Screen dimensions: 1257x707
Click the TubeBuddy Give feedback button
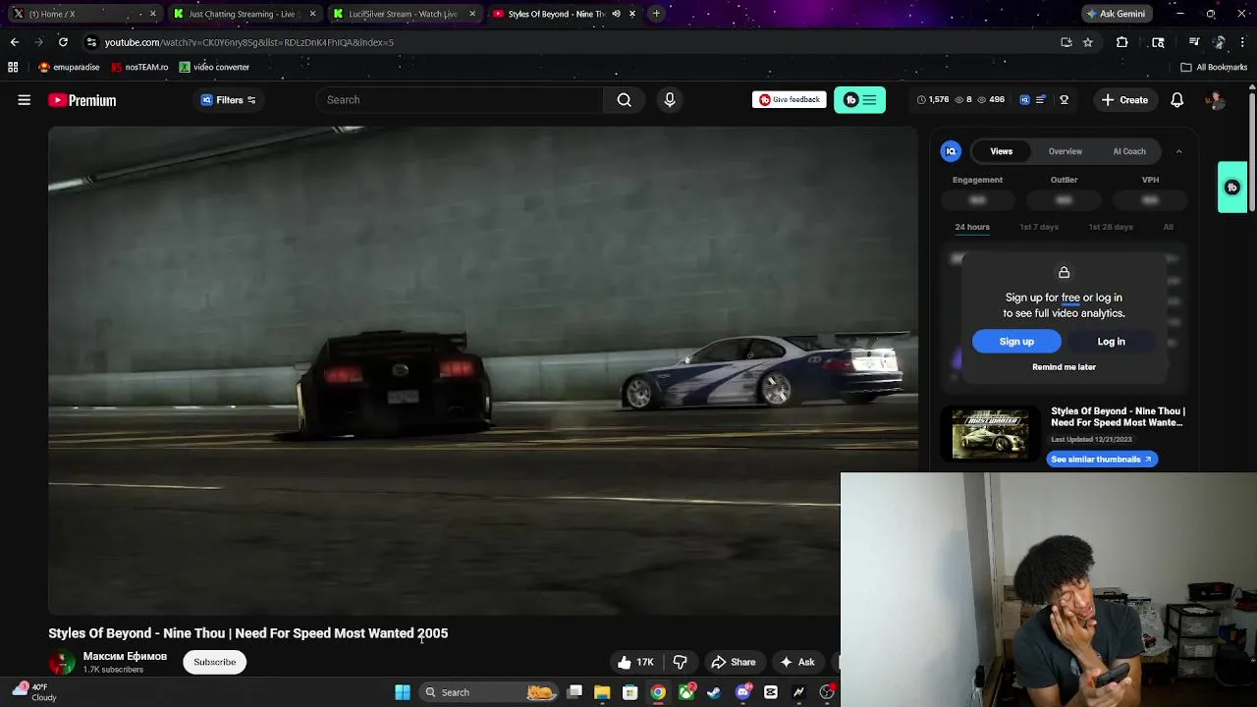[789, 100]
